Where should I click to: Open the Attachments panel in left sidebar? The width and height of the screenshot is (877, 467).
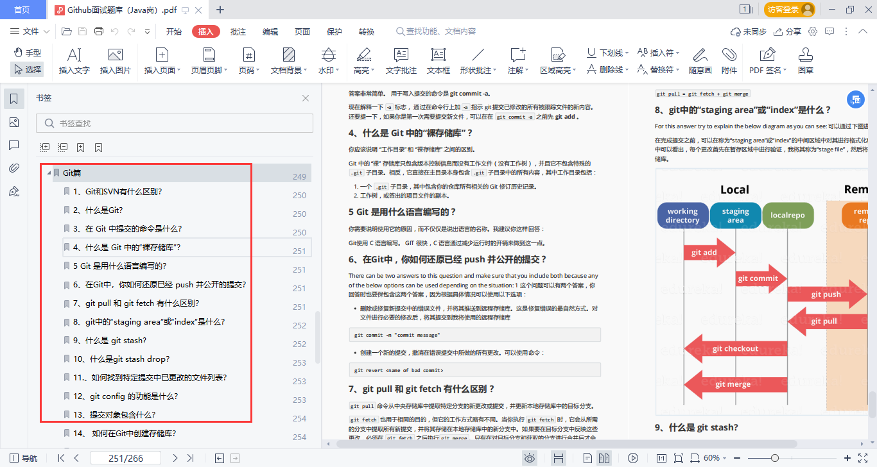click(14, 169)
